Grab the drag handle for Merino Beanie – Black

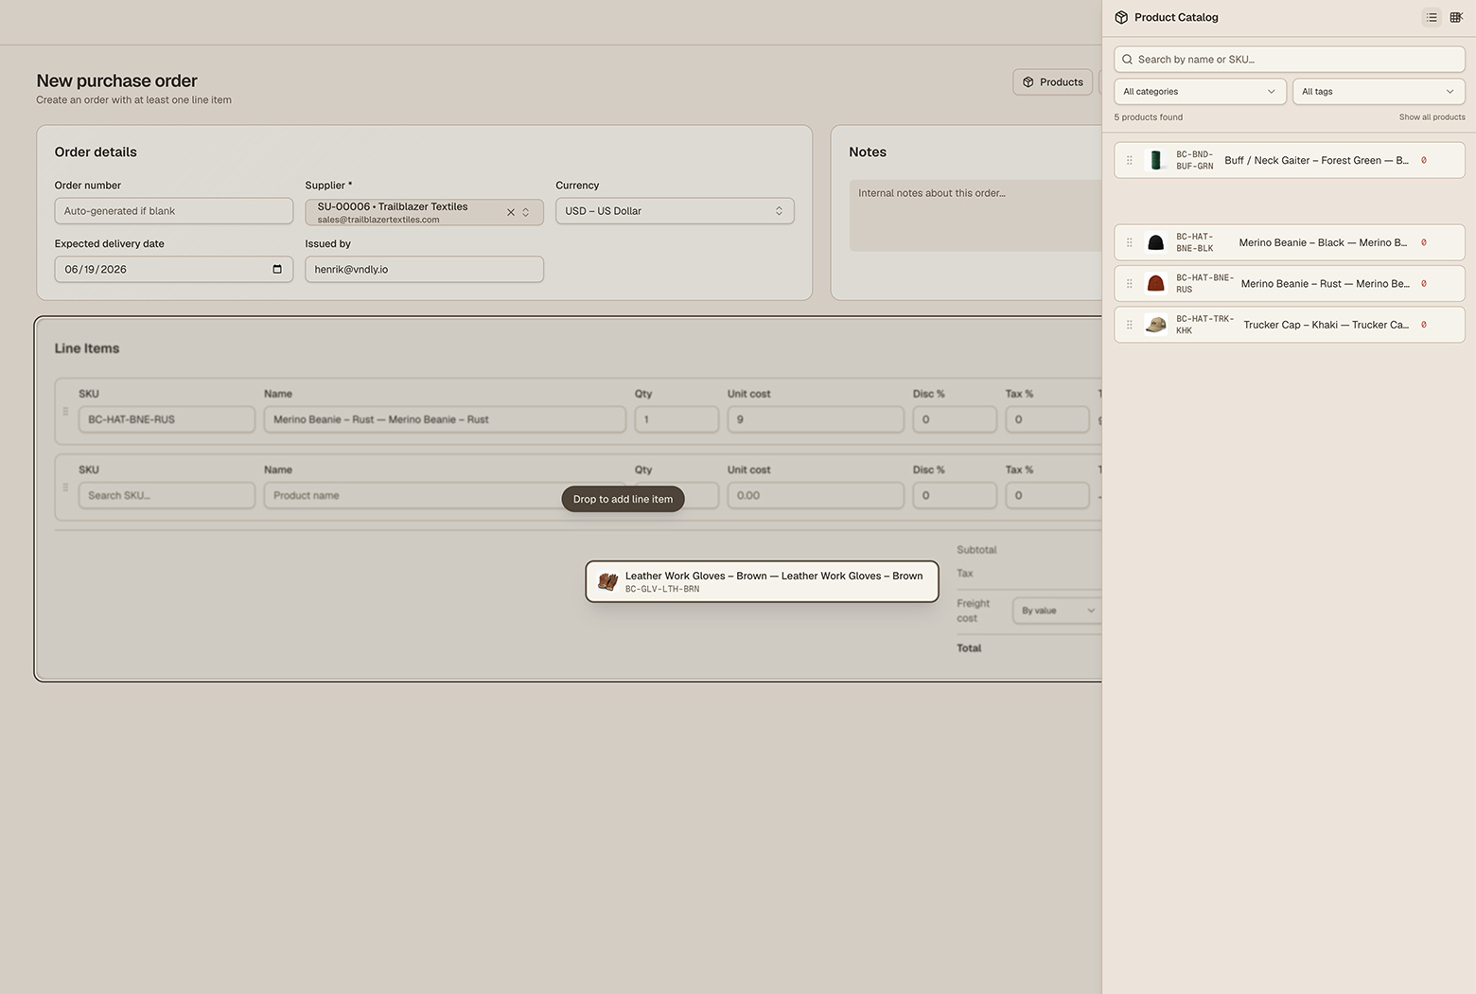(x=1129, y=242)
